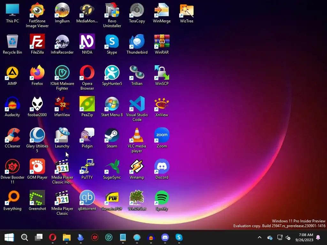
Task: Select the Audacity shortcut on the desktop
Action: pyautogui.click(x=12, y=107)
